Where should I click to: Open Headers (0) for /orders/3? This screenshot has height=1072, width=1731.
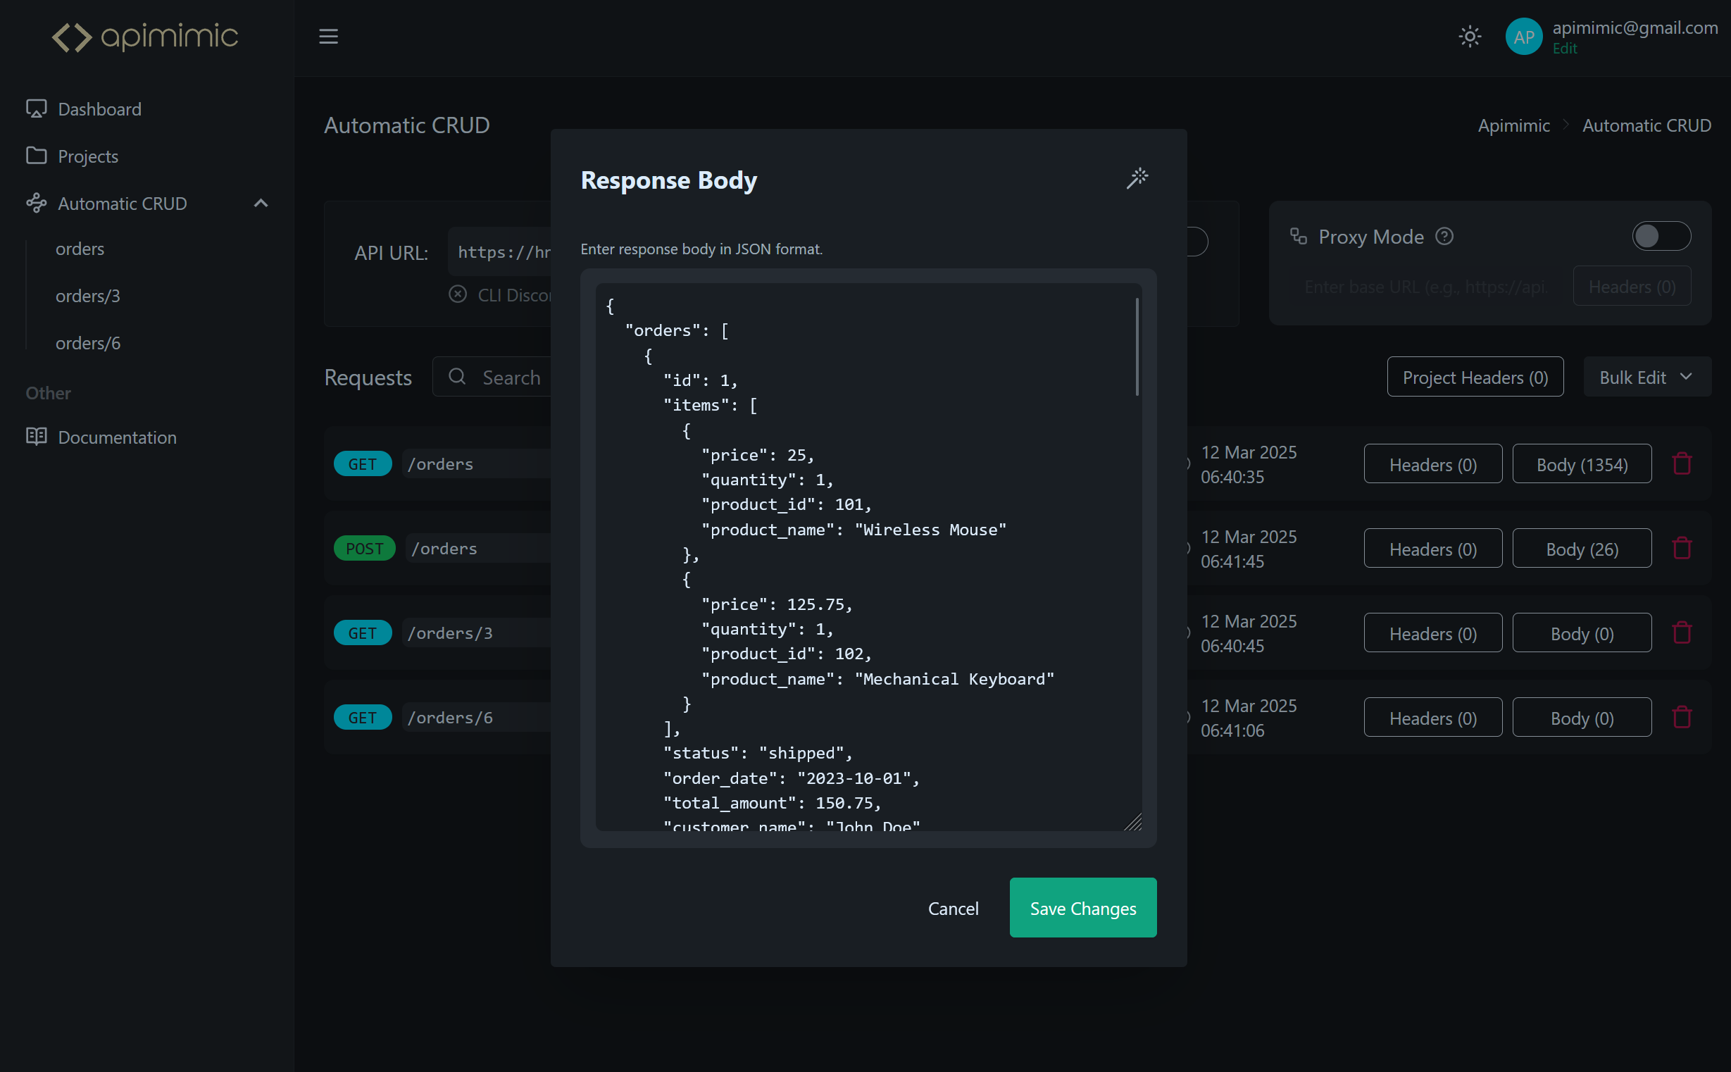pyautogui.click(x=1432, y=633)
